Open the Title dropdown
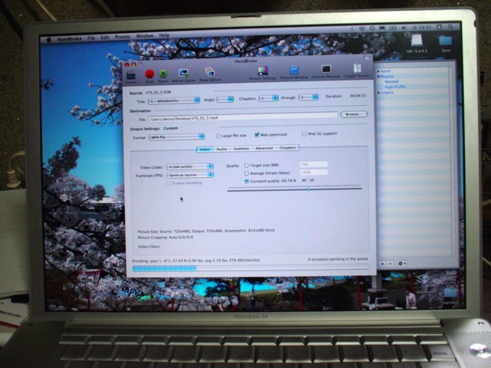 coord(174,100)
